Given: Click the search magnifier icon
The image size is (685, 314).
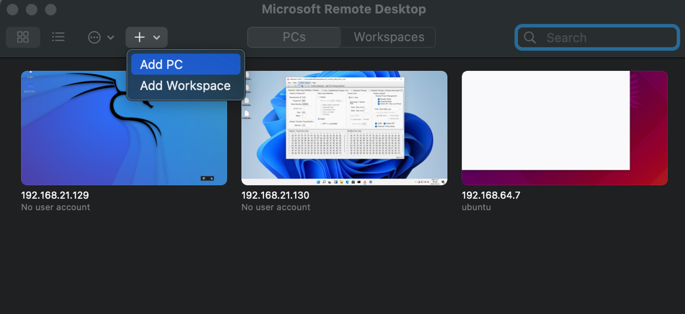Looking at the screenshot, I should tap(530, 38).
